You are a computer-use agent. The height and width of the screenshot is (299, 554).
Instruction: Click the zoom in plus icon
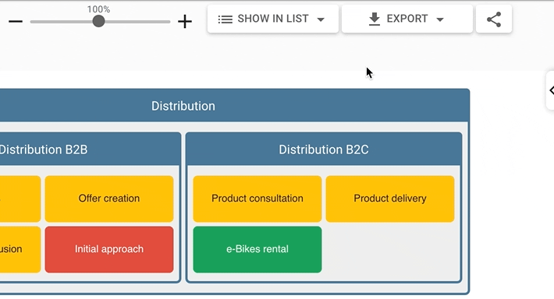[185, 22]
